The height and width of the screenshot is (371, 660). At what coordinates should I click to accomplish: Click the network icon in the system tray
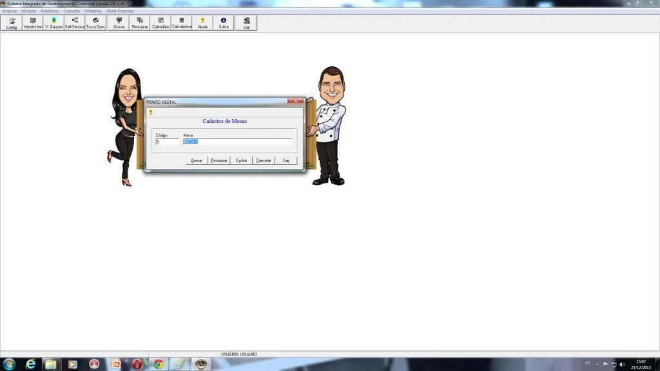614,365
